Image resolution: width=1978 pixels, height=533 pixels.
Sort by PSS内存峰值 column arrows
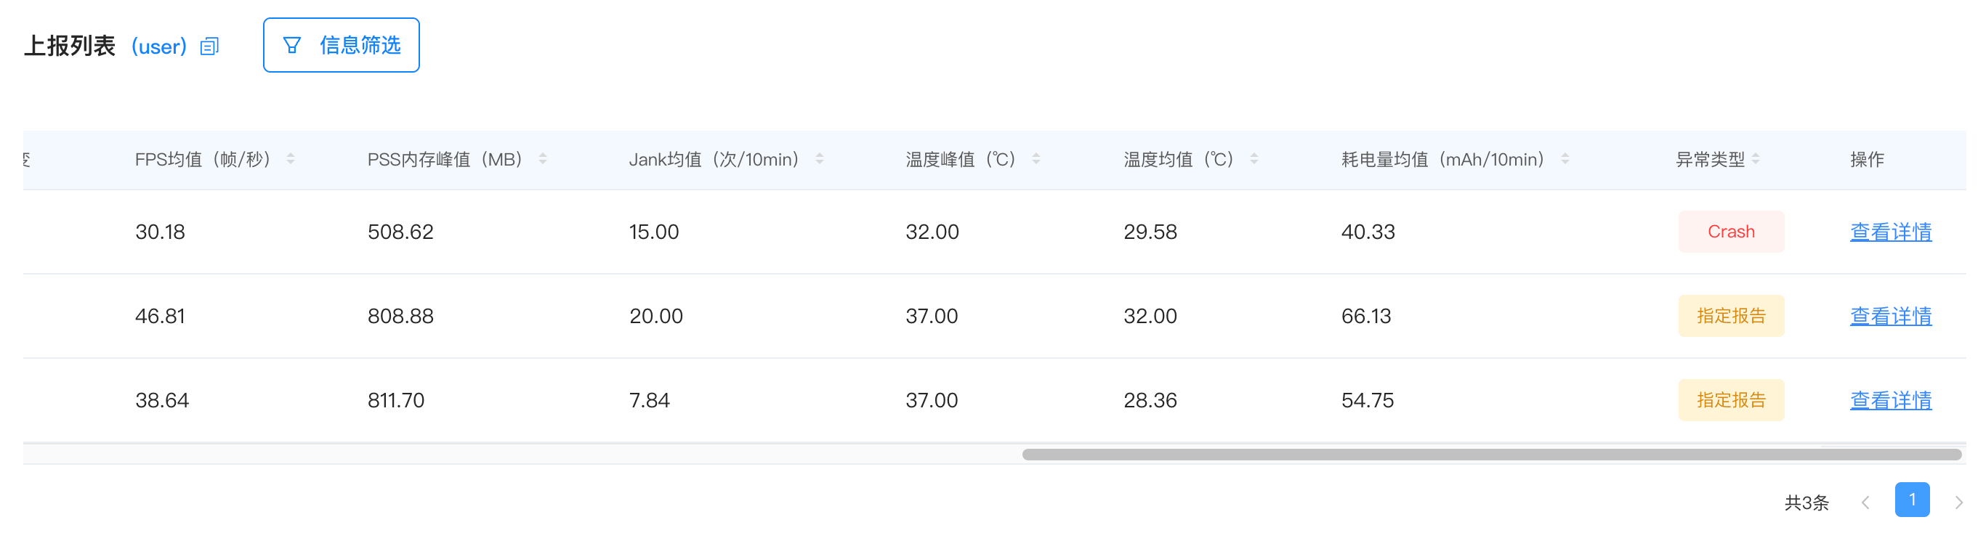pos(543,159)
